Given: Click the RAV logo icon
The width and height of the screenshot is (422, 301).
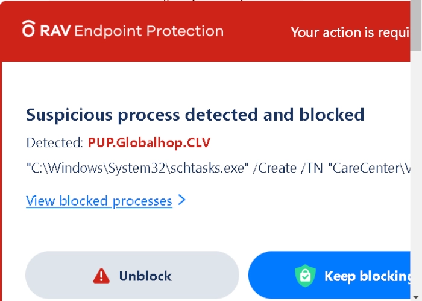Looking at the screenshot, I should 28,29.
